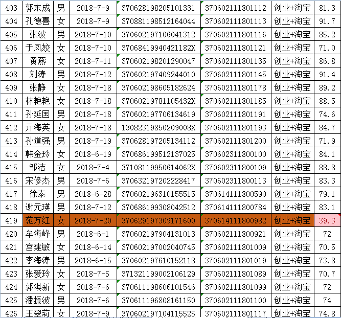Select the score cell 79.1

[x=327, y=194]
